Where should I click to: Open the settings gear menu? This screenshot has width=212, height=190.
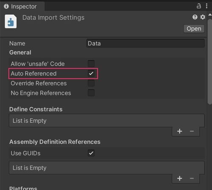(x=203, y=17)
